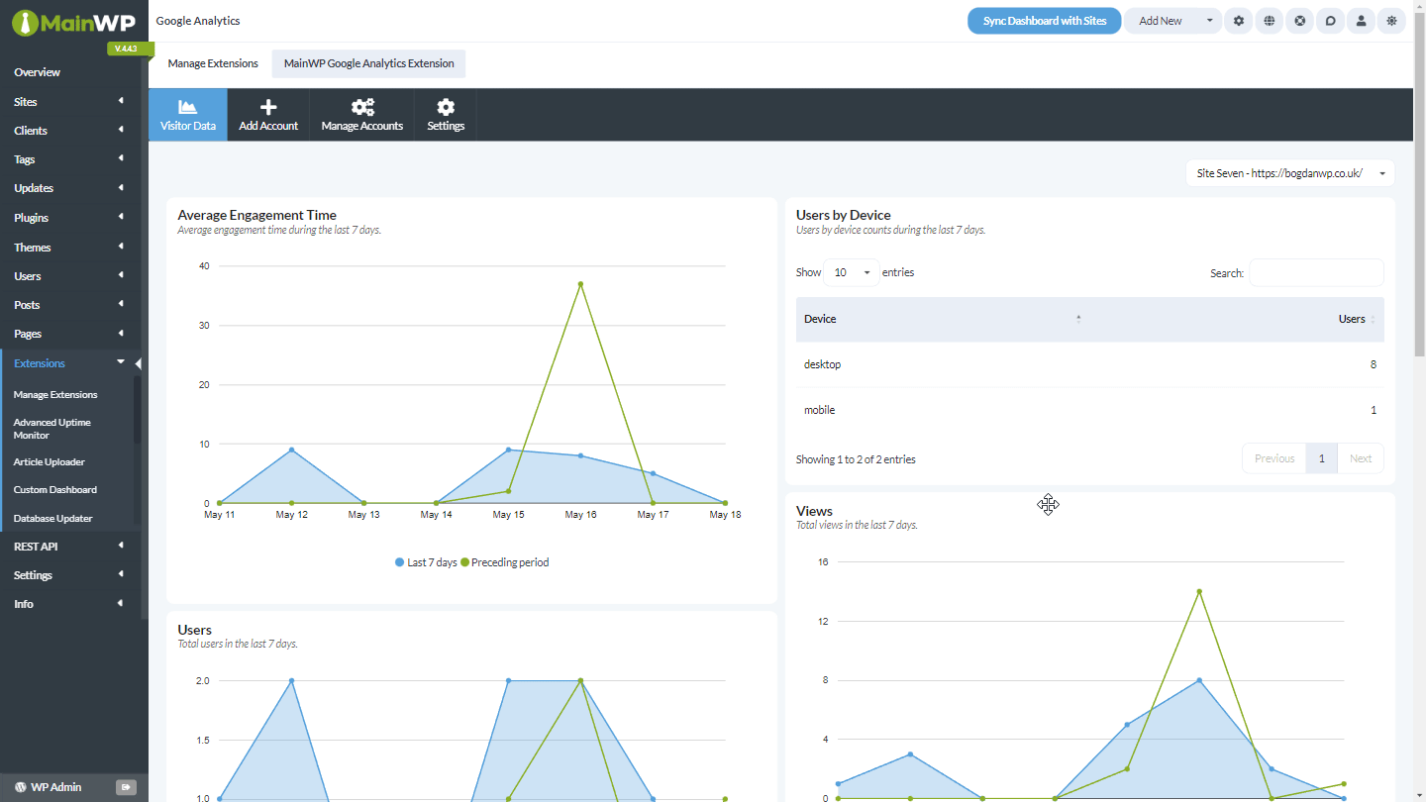1426x802 pixels.
Task: Click the Add Account plus icon
Action: tap(268, 107)
